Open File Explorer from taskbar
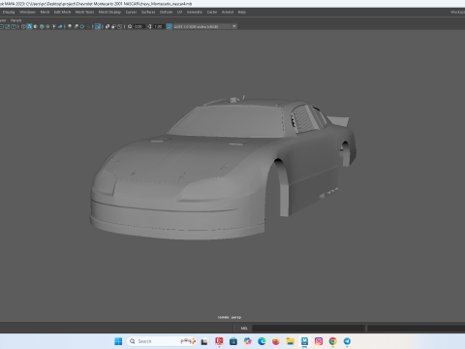This screenshot has height=349, width=465. [x=291, y=341]
